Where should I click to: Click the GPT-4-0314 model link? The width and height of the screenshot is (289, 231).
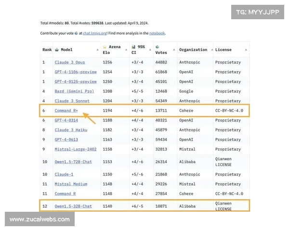(66, 120)
